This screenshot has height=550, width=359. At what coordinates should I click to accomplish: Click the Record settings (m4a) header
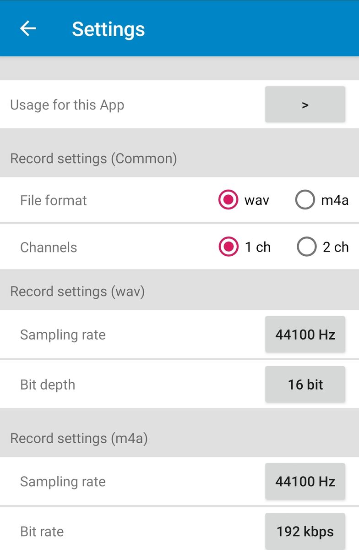pos(79,439)
